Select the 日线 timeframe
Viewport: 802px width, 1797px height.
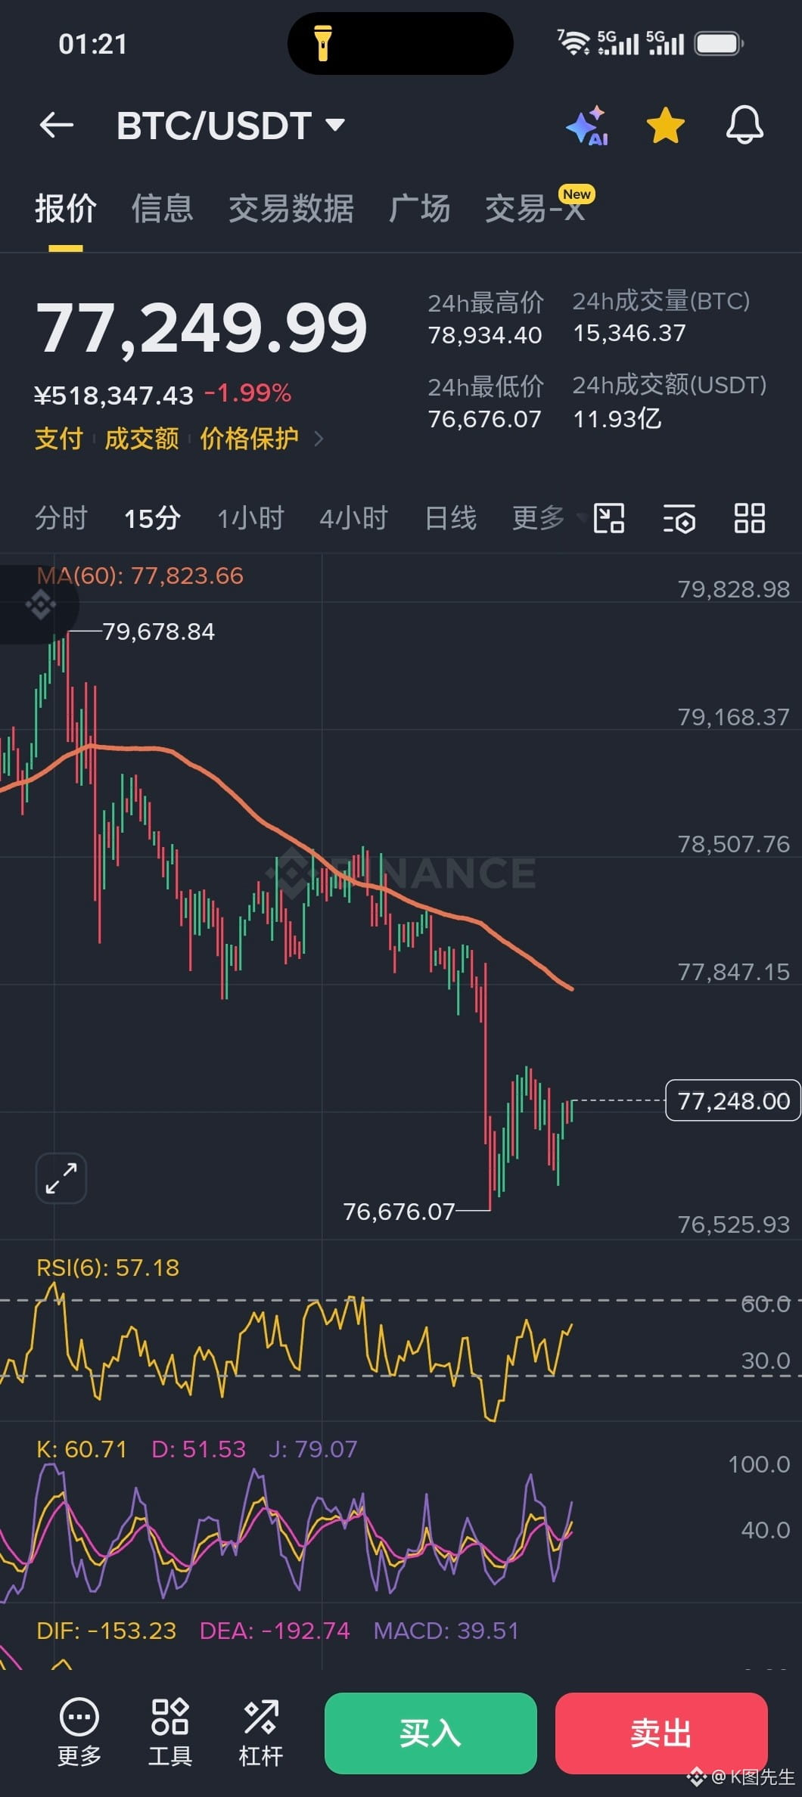click(451, 519)
